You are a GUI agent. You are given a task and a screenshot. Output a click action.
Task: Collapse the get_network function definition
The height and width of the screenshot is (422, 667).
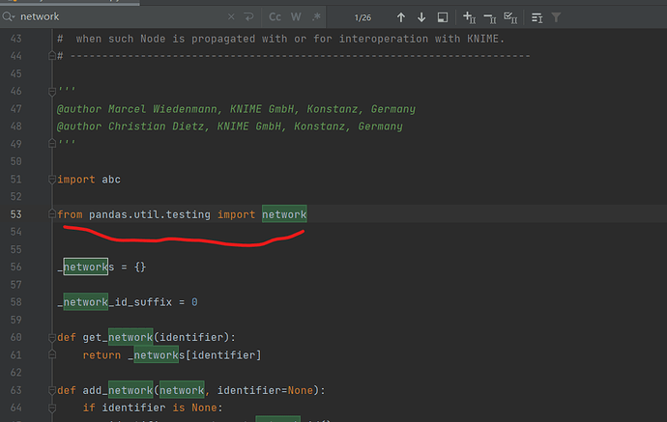(51, 337)
